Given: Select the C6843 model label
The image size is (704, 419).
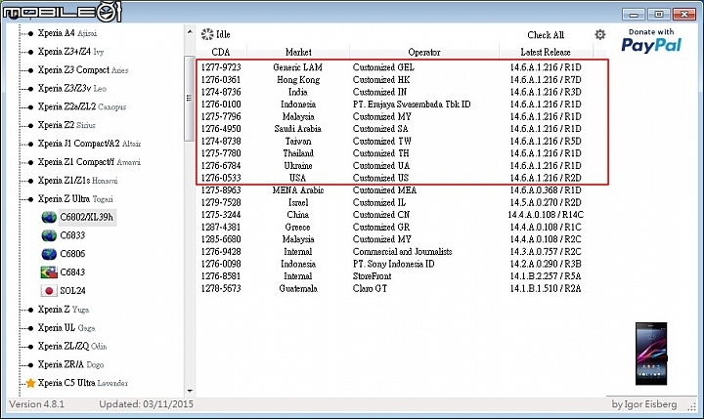Looking at the screenshot, I should [x=72, y=272].
